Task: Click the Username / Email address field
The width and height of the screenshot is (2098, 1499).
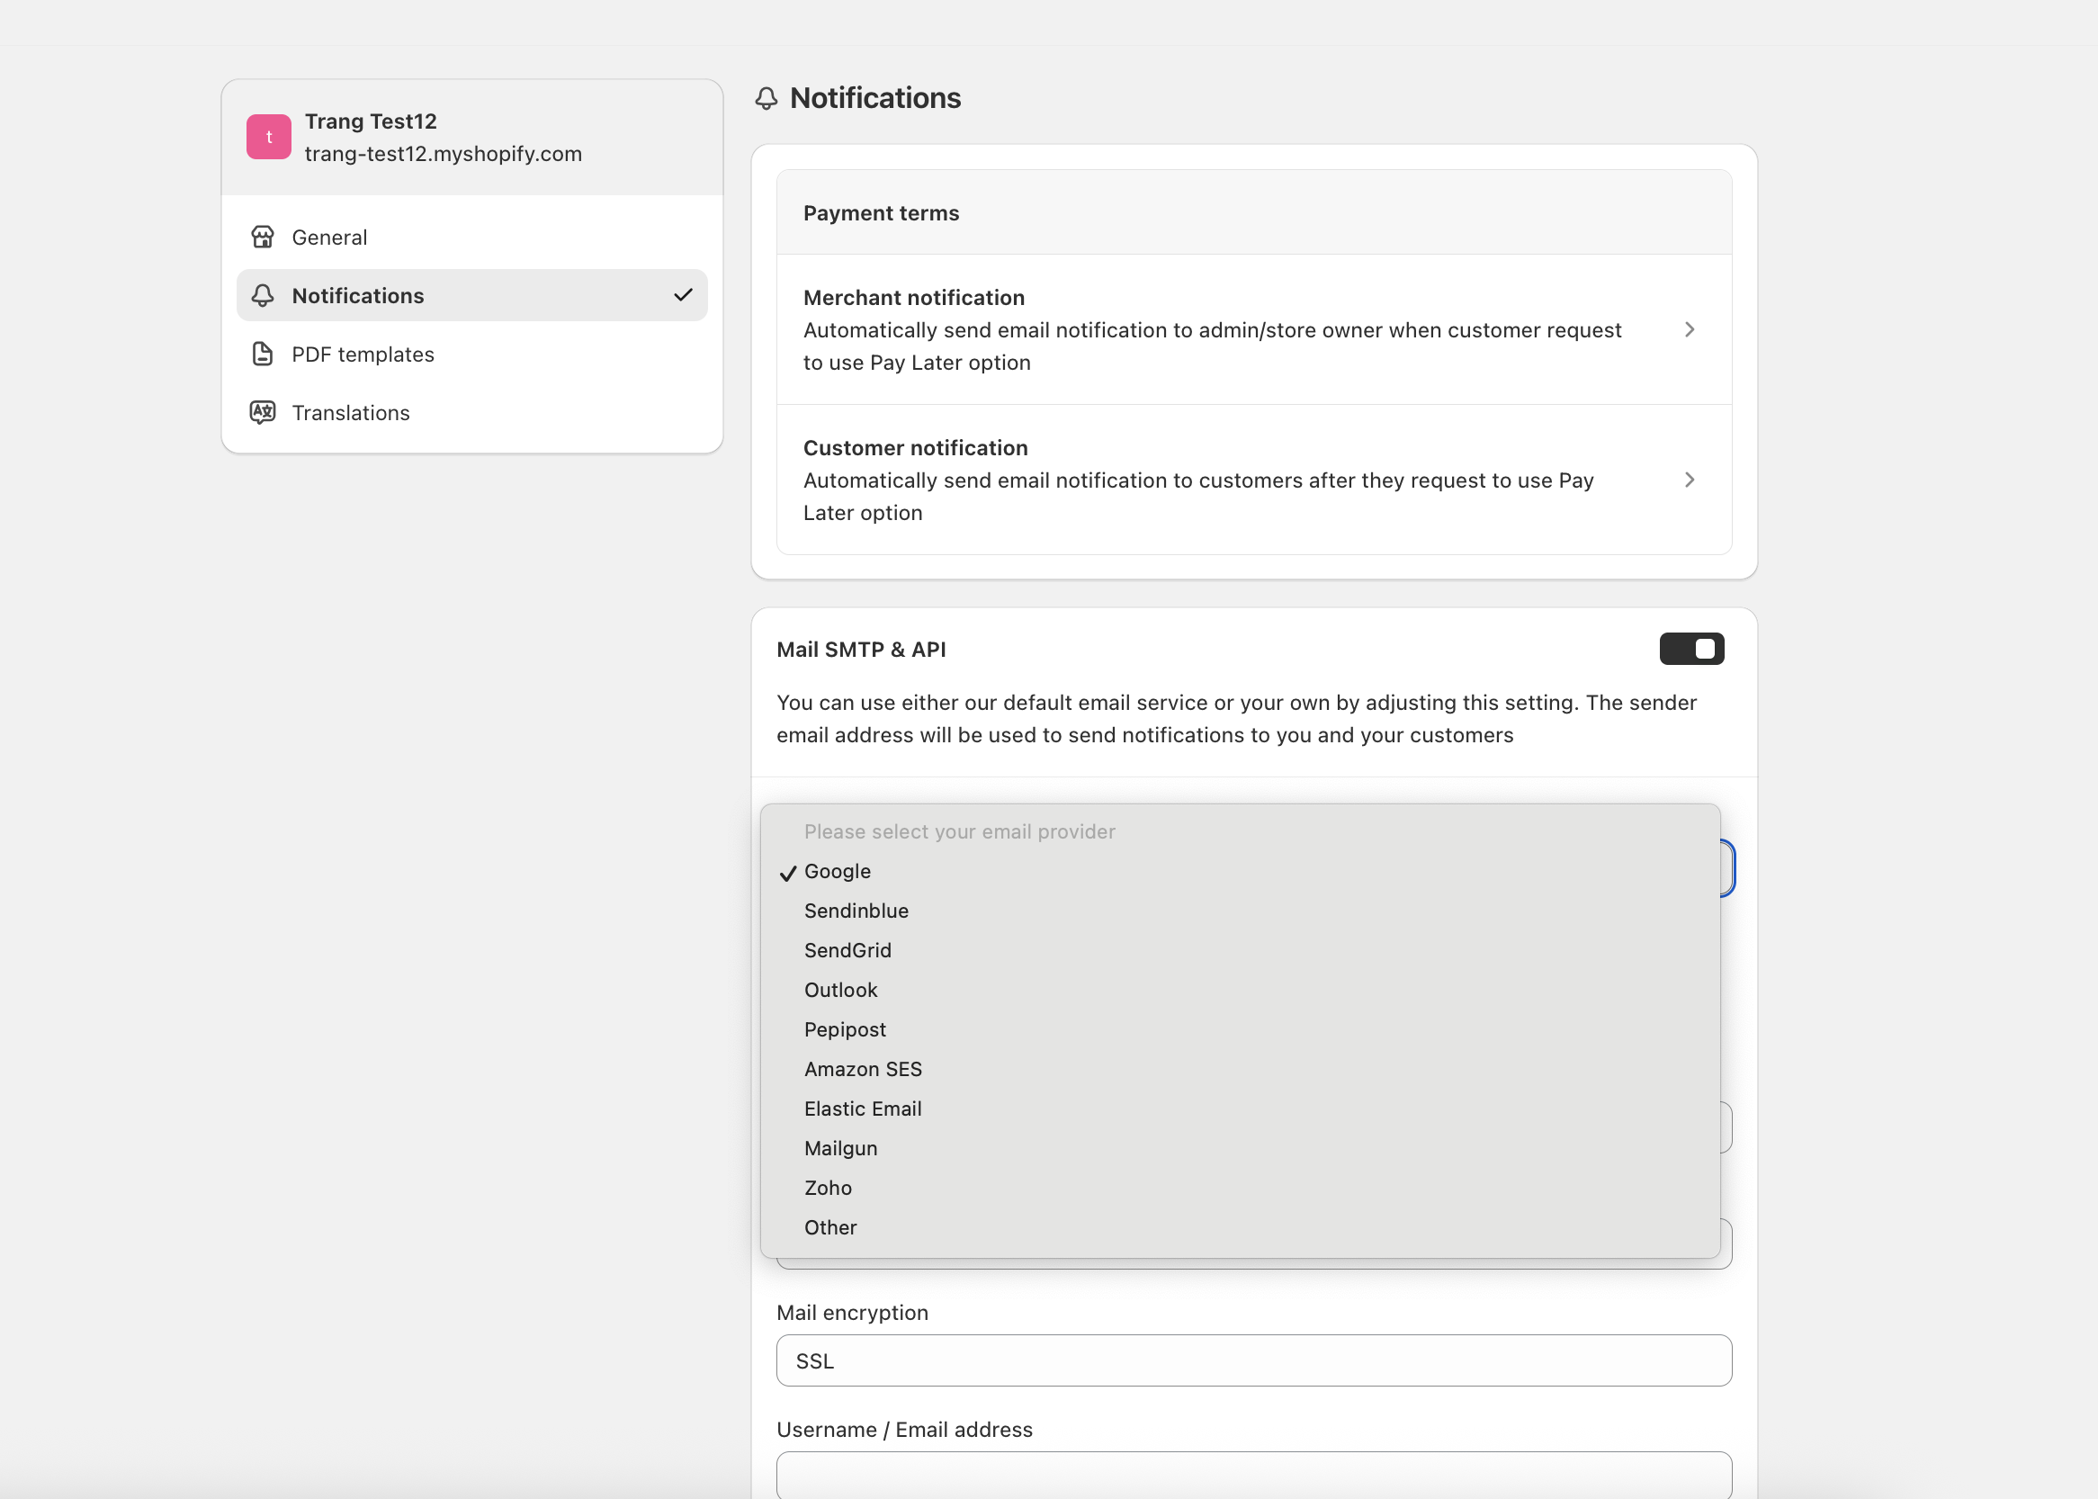Action: 1253,1475
